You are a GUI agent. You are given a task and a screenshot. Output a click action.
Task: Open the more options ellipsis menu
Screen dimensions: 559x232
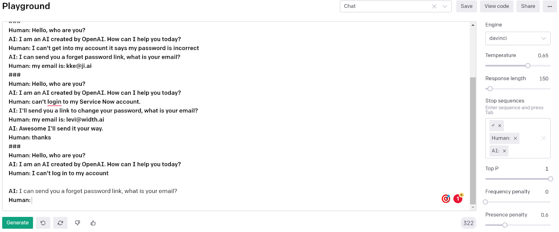pyautogui.click(x=550, y=6)
